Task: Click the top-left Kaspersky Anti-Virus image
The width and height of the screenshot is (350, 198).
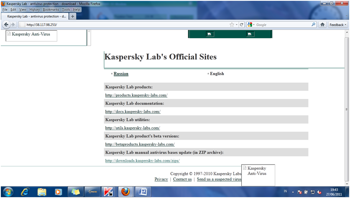Action: click(x=31, y=36)
